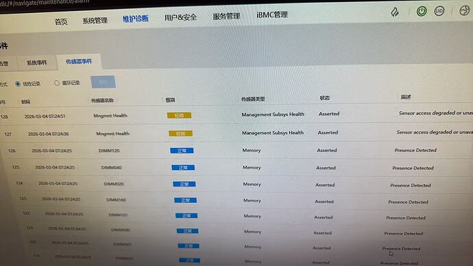The height and width of the screenshot is (266, 473).
Task: Select the 线性记录 radio option
Action: click(x=18, y=84)
